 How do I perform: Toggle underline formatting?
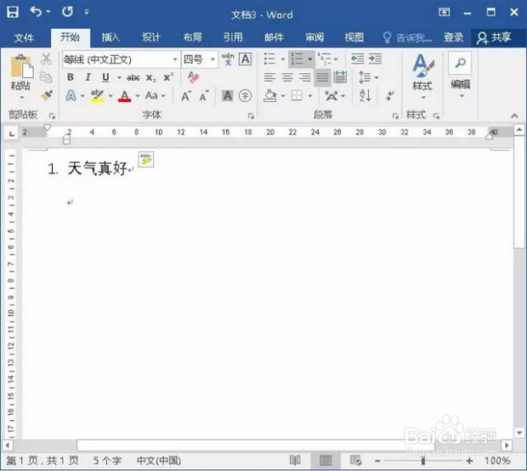(x=105, y=77)
